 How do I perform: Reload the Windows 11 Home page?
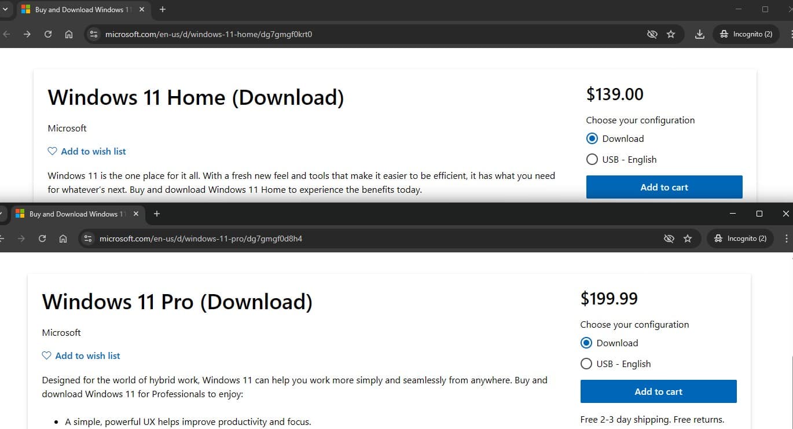48,34
